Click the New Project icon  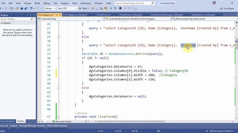pyautogui.click(x=12, y=8)
